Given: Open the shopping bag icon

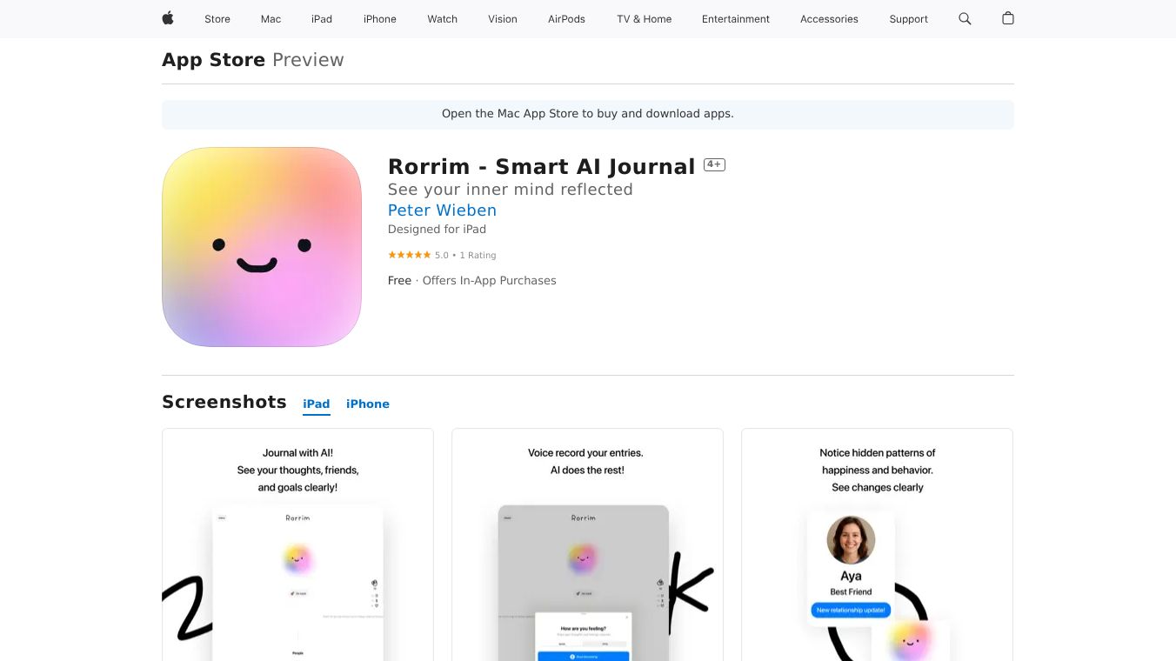Looking at the screenshot, I should [1008, 18].
